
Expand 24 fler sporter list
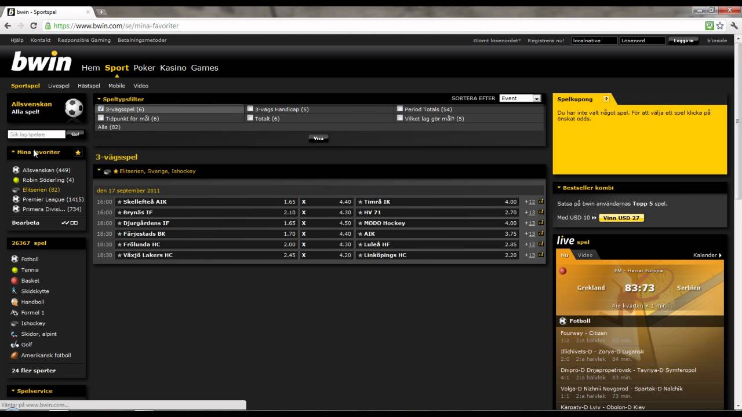click(34, 371)
